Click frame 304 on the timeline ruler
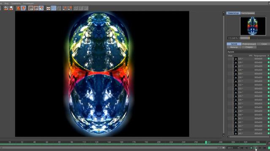 233,142
